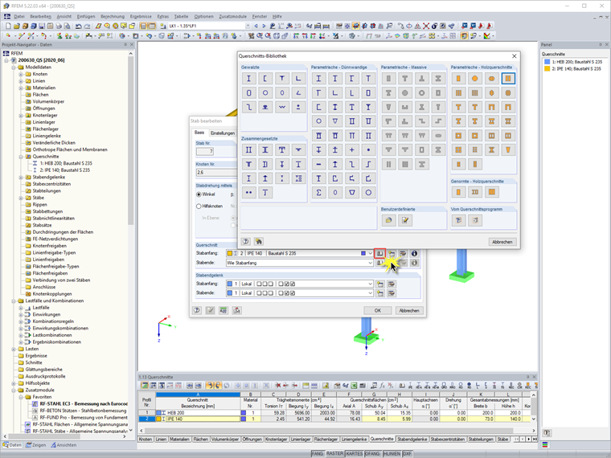Open Stabanfang cross-section dropdown
Screen dimensions: 611x458
point(370,253)
